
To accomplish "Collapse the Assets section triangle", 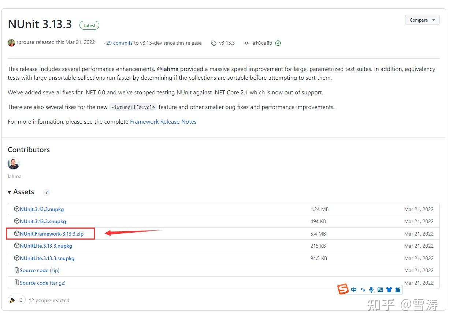I will (x=10, y=192).
